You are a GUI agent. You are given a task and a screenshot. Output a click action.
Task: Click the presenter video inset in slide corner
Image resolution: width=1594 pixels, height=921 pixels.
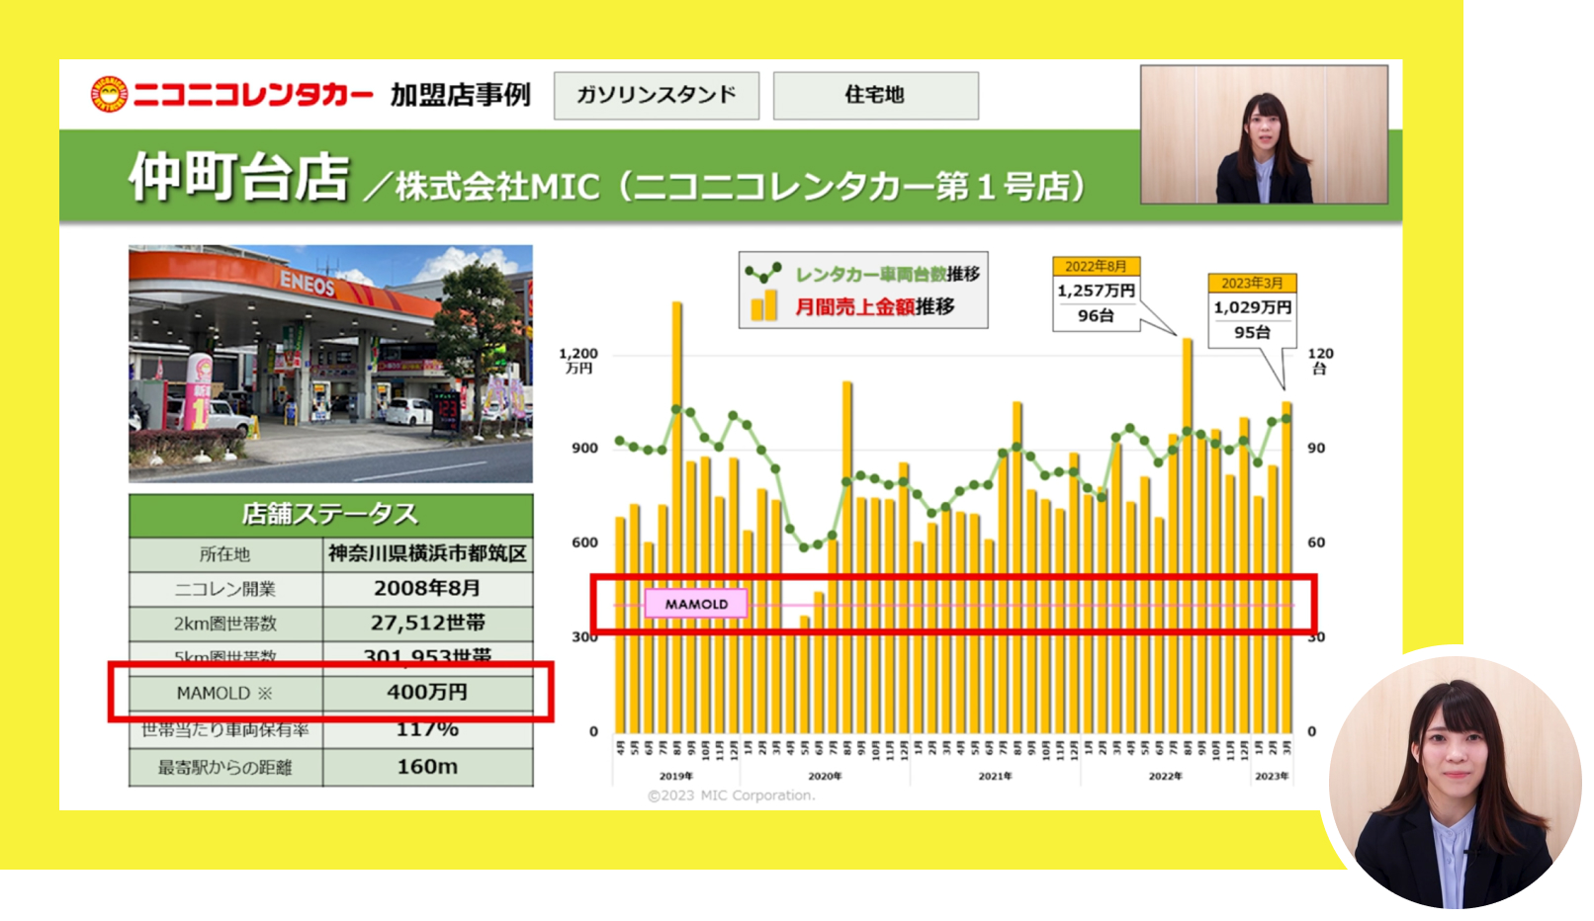[1264, 134]
